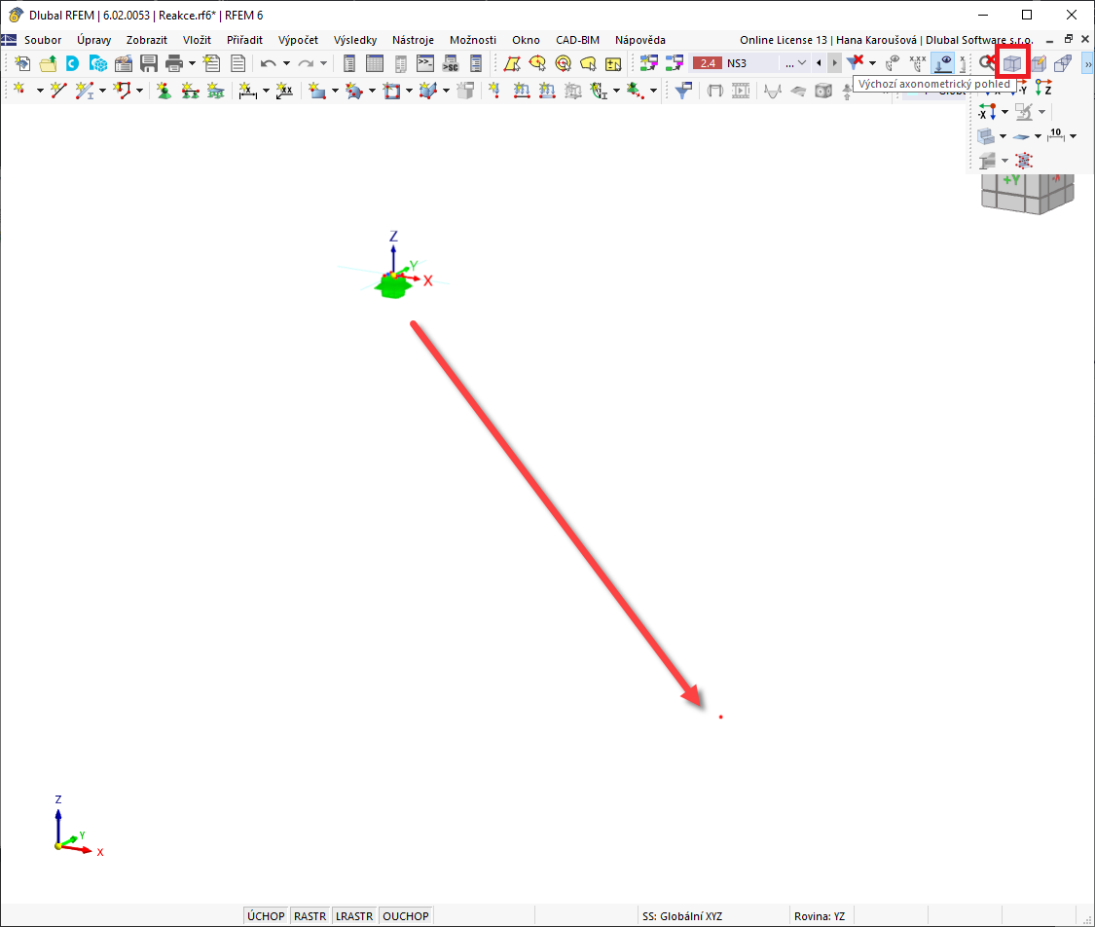Viewport: 1095px width, 927px height.
Task: Create a new model file
Action: (21, 63)
